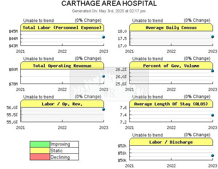Viewport: 218px width, 169px height.
Task: Click the 55.5% axis label
Action: [x=12, y=115]
